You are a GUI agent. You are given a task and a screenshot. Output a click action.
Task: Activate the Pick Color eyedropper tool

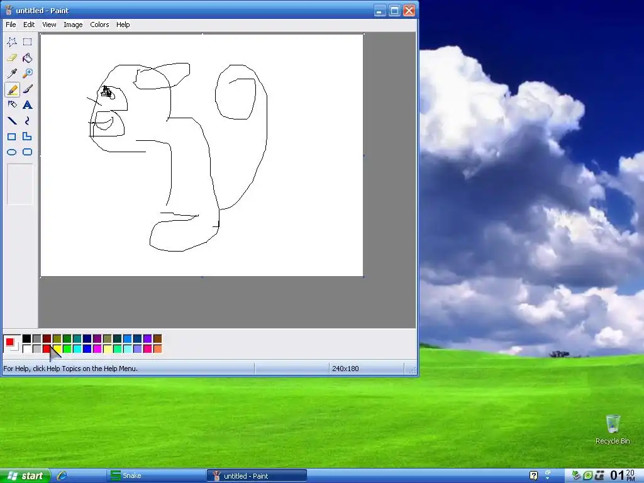[12, 74]
